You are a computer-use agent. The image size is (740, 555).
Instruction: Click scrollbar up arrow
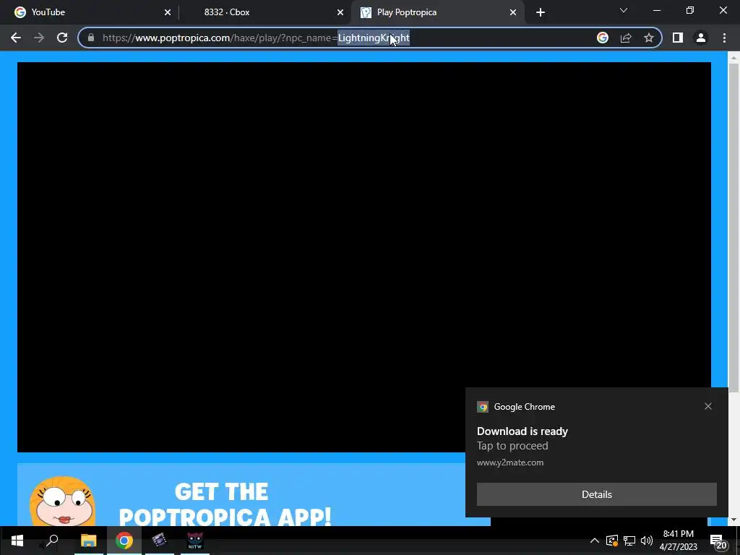pyautogui.click(x=733, y=58)
